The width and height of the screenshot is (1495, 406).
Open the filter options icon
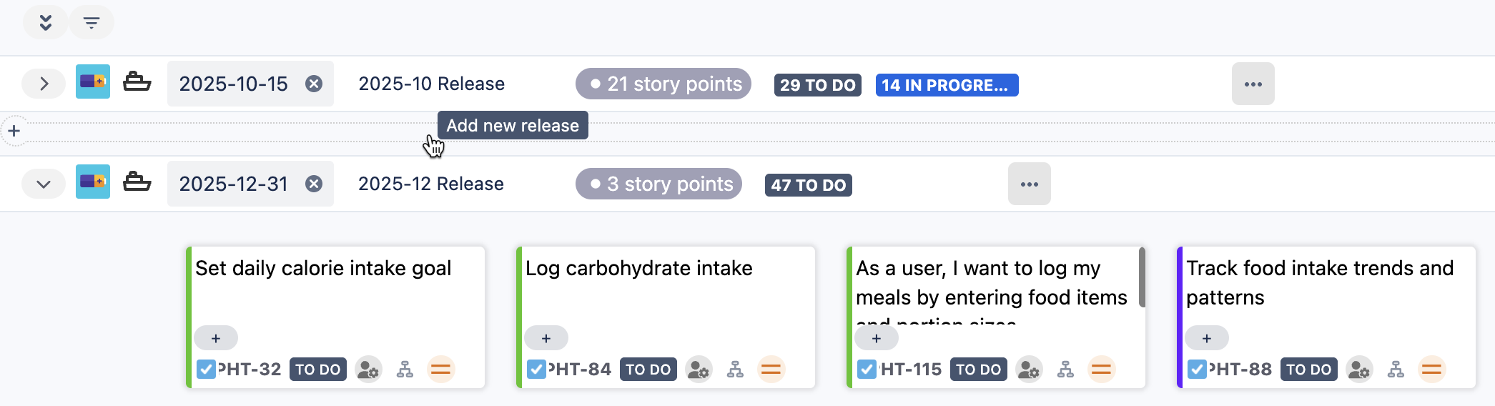tap(92, 23)
